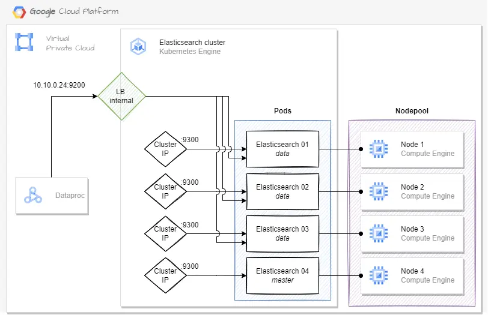Screen dimensions: 488x315
Task: Click the :9300 port label beside Elasticsearch 02
Action: 189,182
